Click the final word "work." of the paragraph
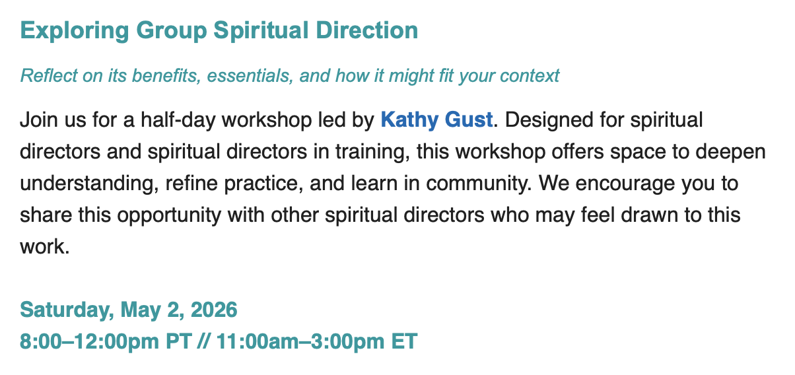This screenshot has height=375, width=795. click(45, 248)
